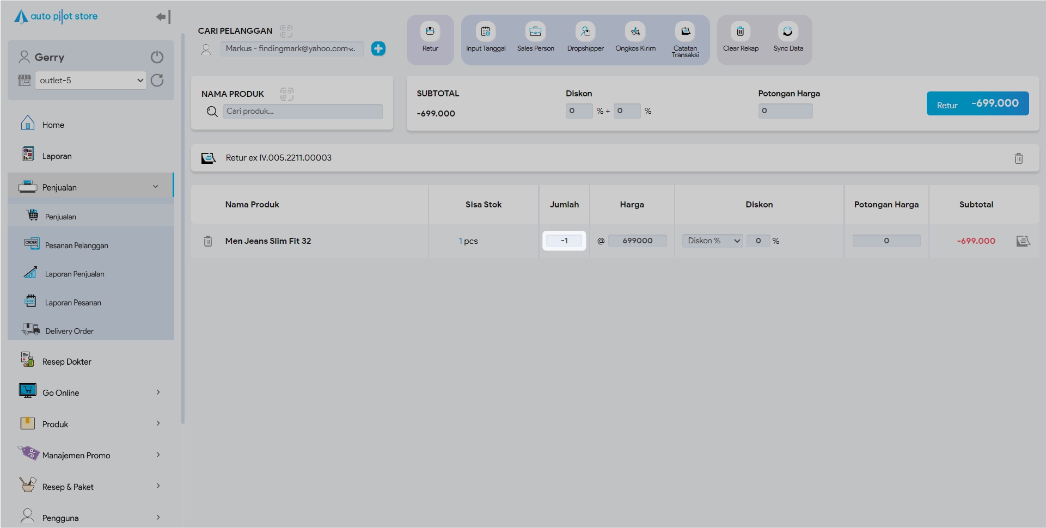1046x528 pixels.
Task: Open the Input Tanggal date tool
Action: coord(485,32)
